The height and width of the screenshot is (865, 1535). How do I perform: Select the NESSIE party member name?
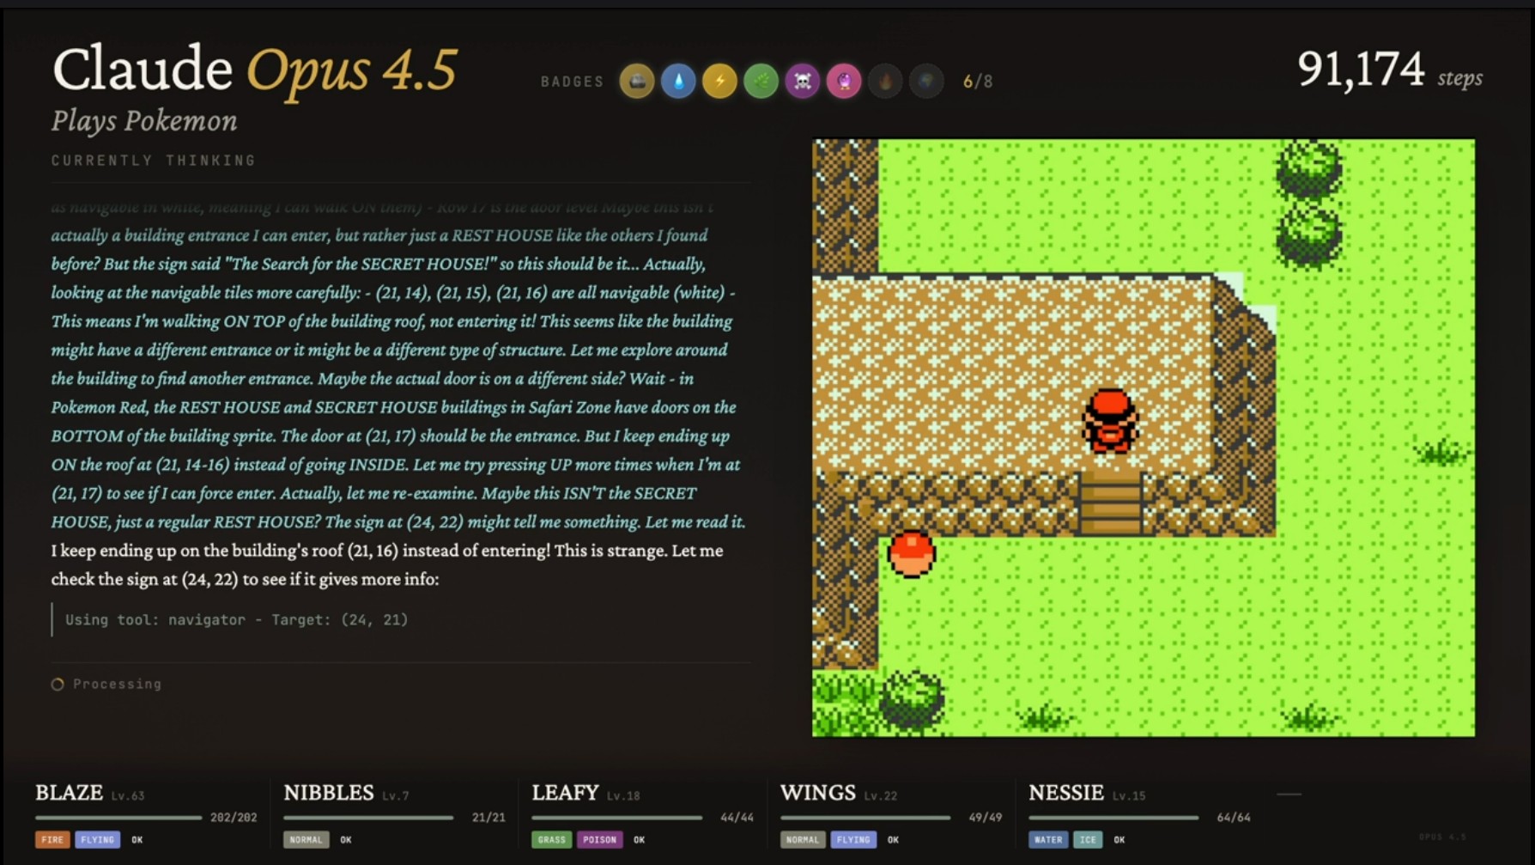click(x=1066, y=793)
